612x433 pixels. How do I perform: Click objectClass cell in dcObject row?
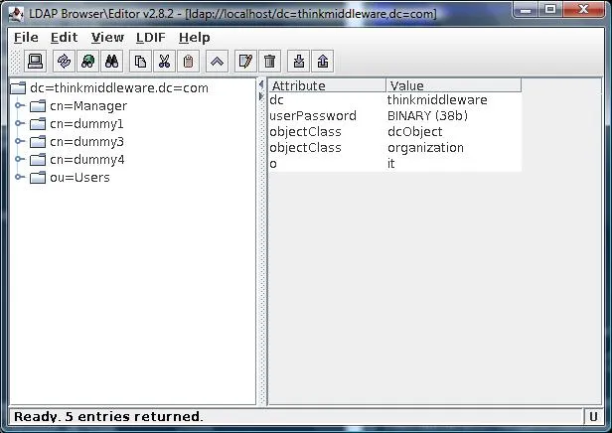coord(327,132)
